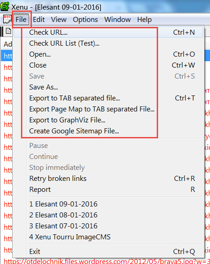Open the Edit menu
This screenshot has height=264, width=210.
[x=39, y=20]
